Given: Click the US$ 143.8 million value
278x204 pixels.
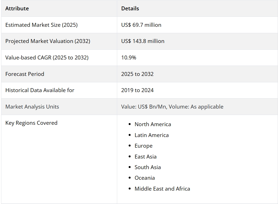Looking at the screenshot, I should click(x=143, y=41).
